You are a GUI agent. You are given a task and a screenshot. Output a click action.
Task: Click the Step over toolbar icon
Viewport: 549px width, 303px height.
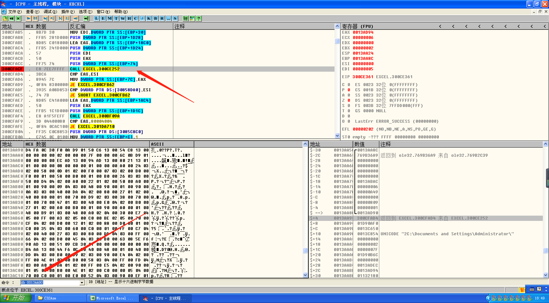point(52,18)
